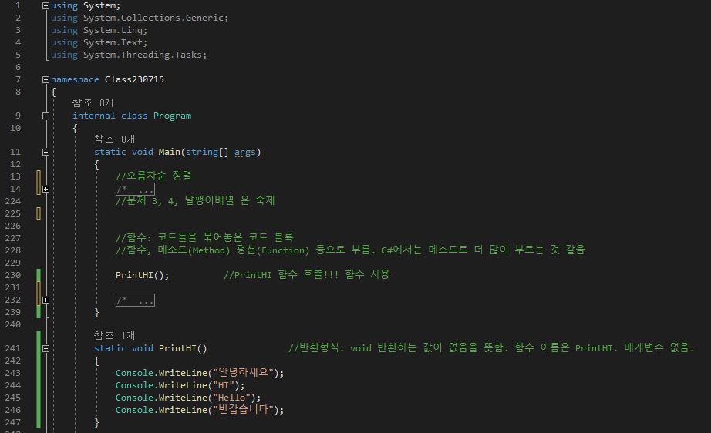
Task: Click the comment mentioning 메소드(Method) 펑션(Function)
Action: pos(350,250)
